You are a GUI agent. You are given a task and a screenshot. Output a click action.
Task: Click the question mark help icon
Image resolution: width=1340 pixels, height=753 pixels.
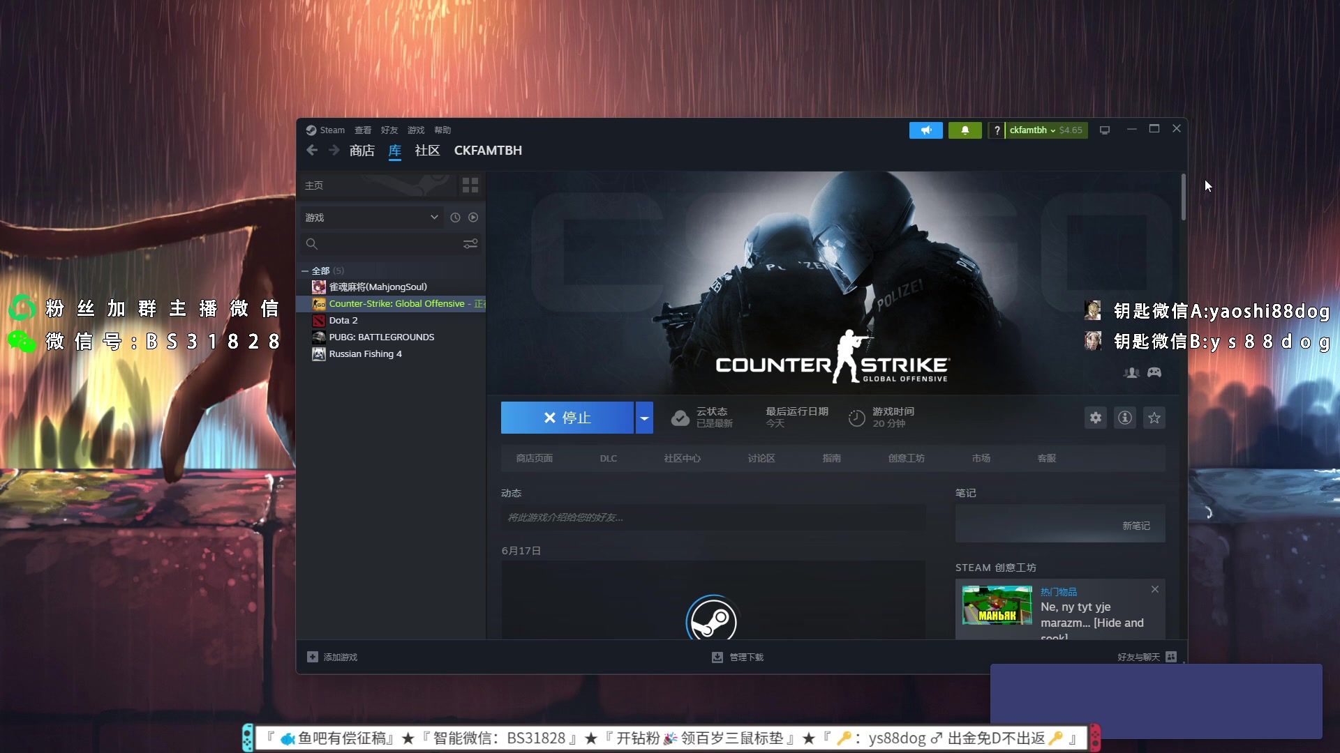997,130
